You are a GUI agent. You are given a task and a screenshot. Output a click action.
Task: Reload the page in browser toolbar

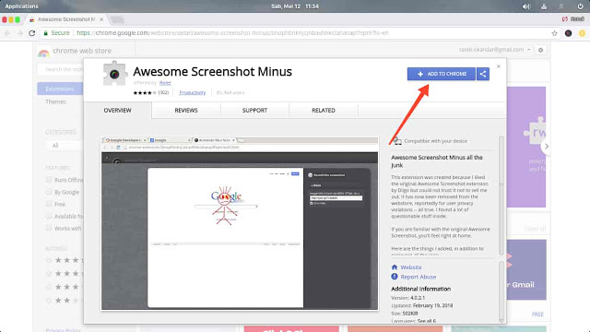coord(32,33)
